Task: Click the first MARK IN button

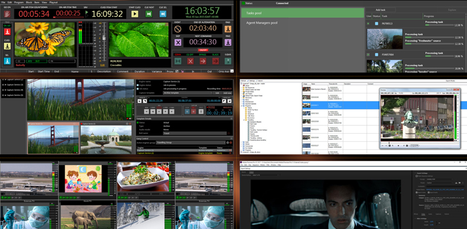Action: click(x=141, y=101)
